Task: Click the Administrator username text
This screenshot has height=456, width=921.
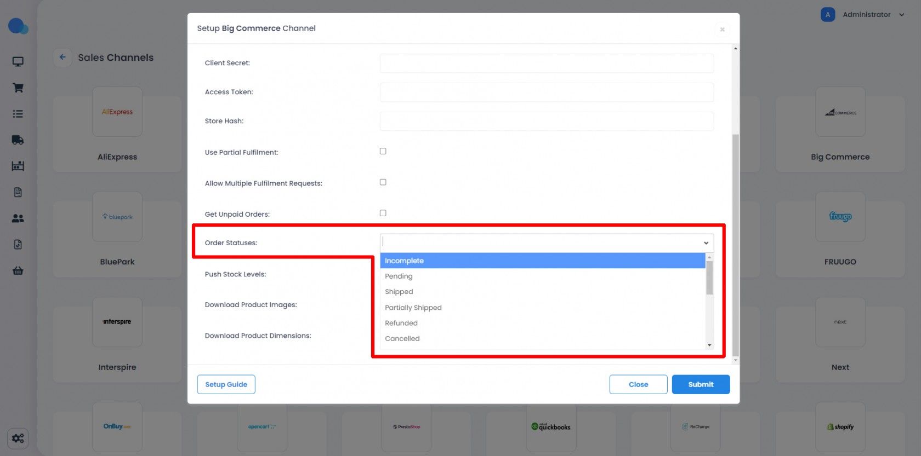Action: (x=866, y=15)
